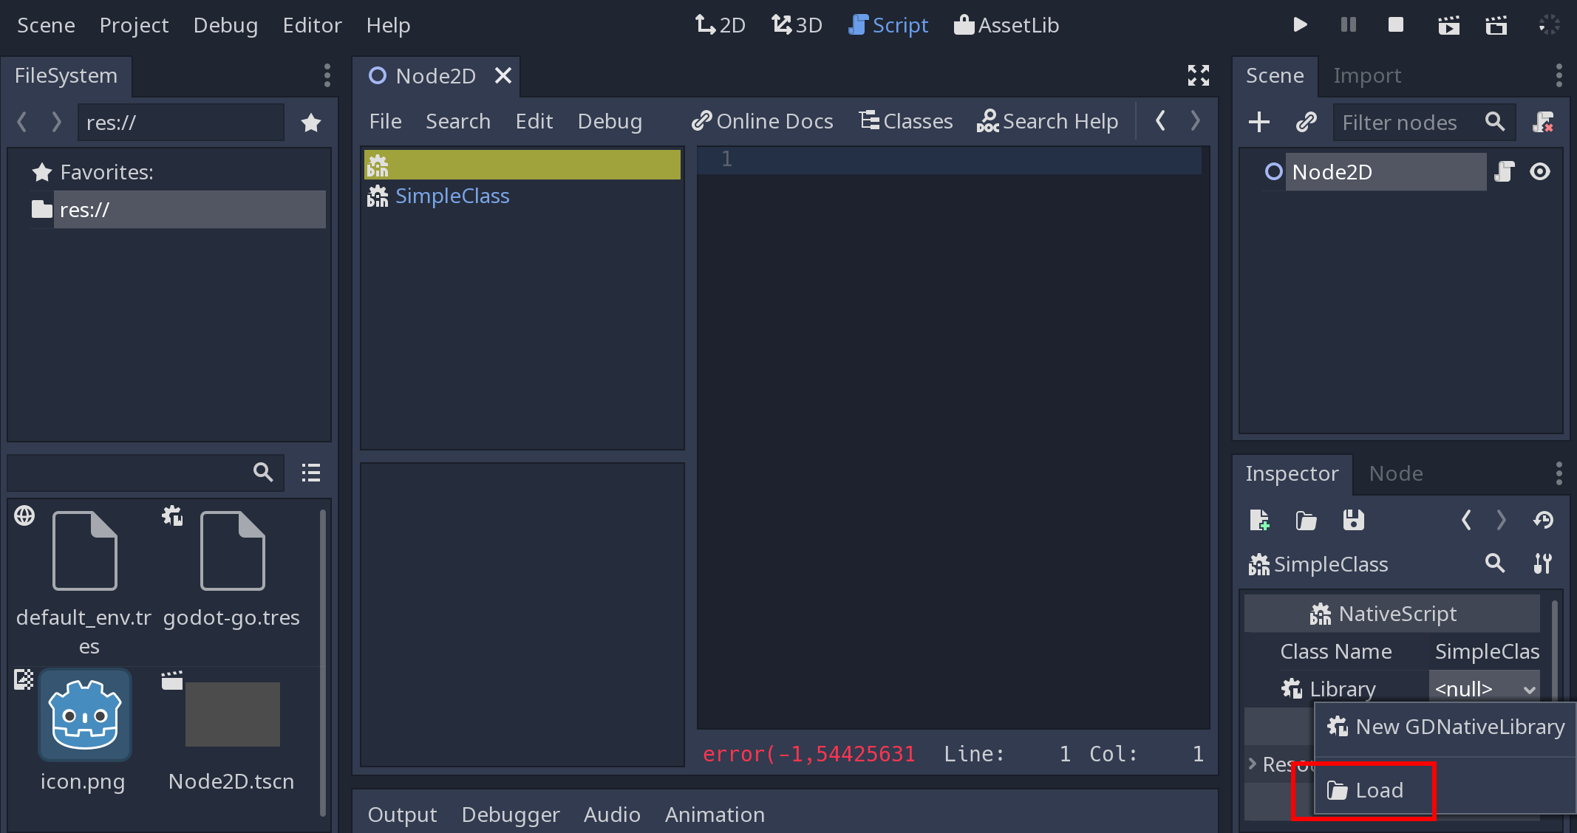Open Online Docs link
1577x833 pixels.
coord(762,121)
